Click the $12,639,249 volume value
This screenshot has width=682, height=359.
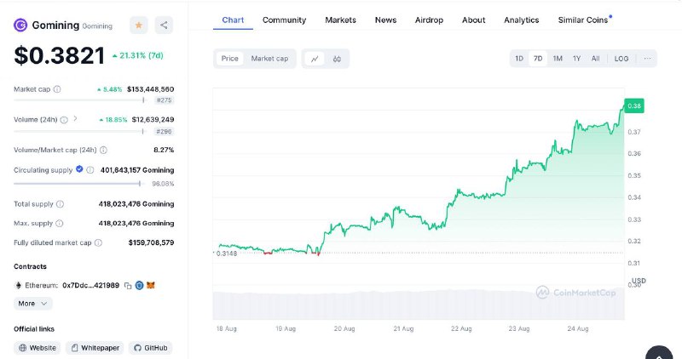[x=153, y=119]
